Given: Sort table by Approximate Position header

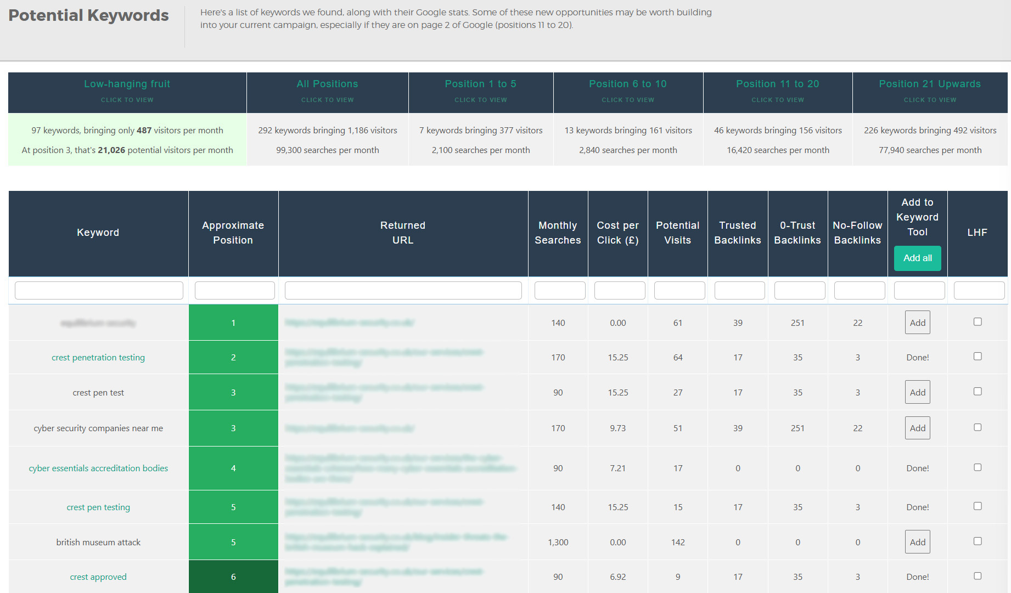Looking at the screenshot, I should coord(233,233).
